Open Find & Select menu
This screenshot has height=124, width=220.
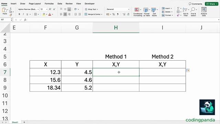[194, 12]
